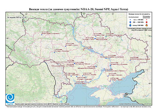Screen dimensions: 157x111
Task: Click the blue marker near Nikopol
Action: click(104, 69)
